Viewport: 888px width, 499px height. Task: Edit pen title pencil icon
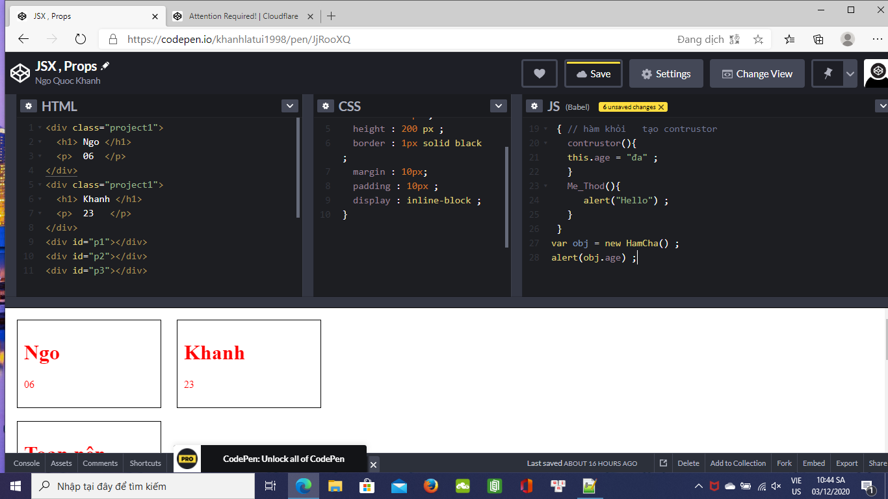105,66
